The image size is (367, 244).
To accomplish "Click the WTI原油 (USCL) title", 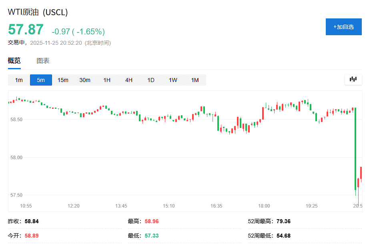I will coord(38,12).
